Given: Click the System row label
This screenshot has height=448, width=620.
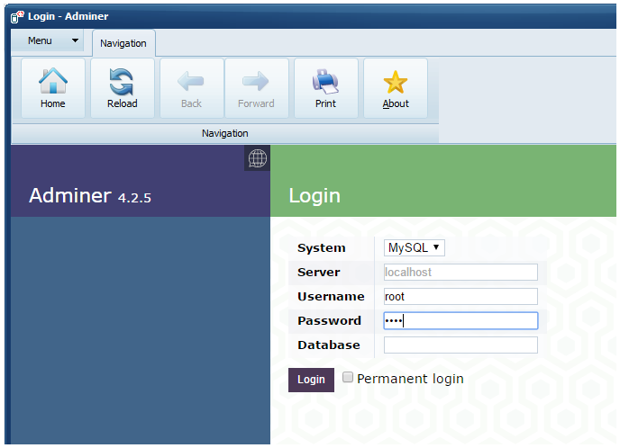Looking at the screenshot, I should click(322, 248).
